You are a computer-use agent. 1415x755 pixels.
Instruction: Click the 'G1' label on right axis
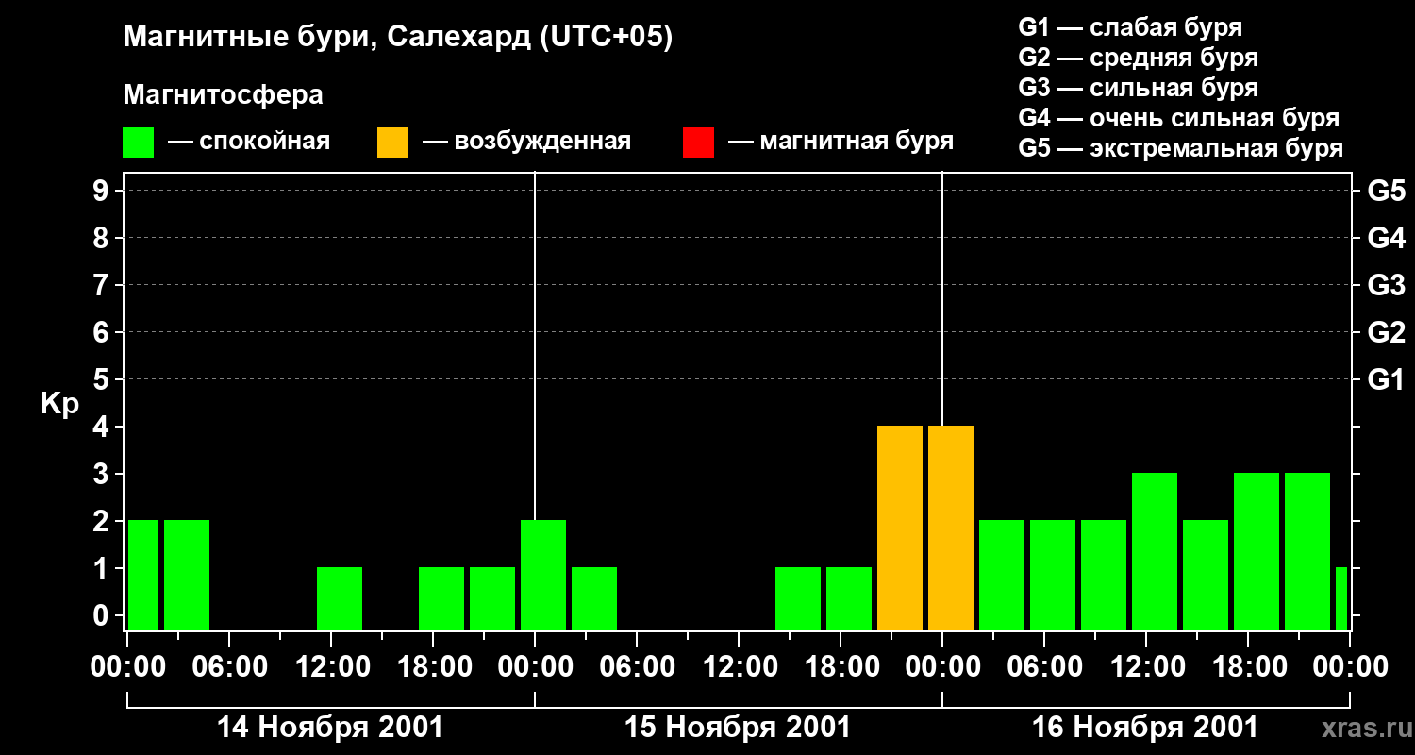[1386, 380]
